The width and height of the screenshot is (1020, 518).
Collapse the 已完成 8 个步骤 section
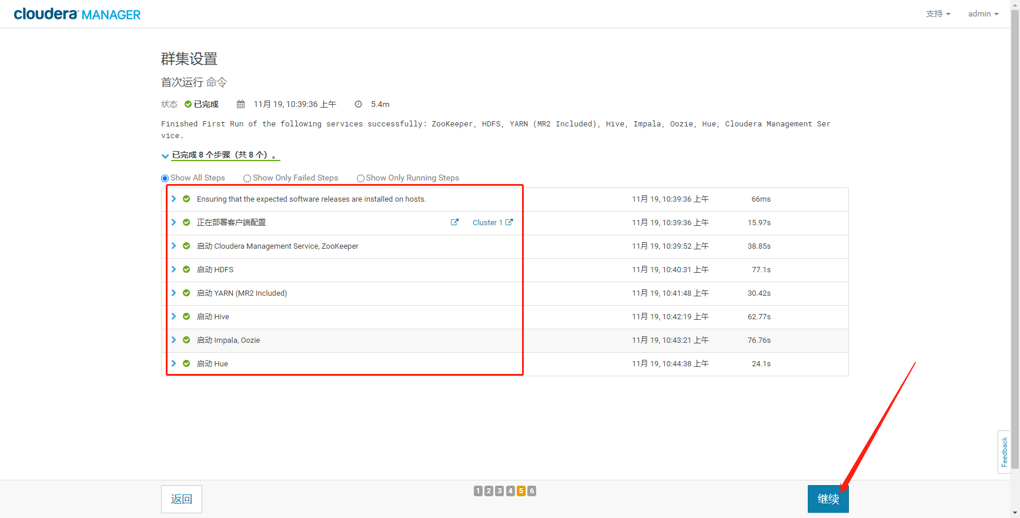(x=165, y=156)
